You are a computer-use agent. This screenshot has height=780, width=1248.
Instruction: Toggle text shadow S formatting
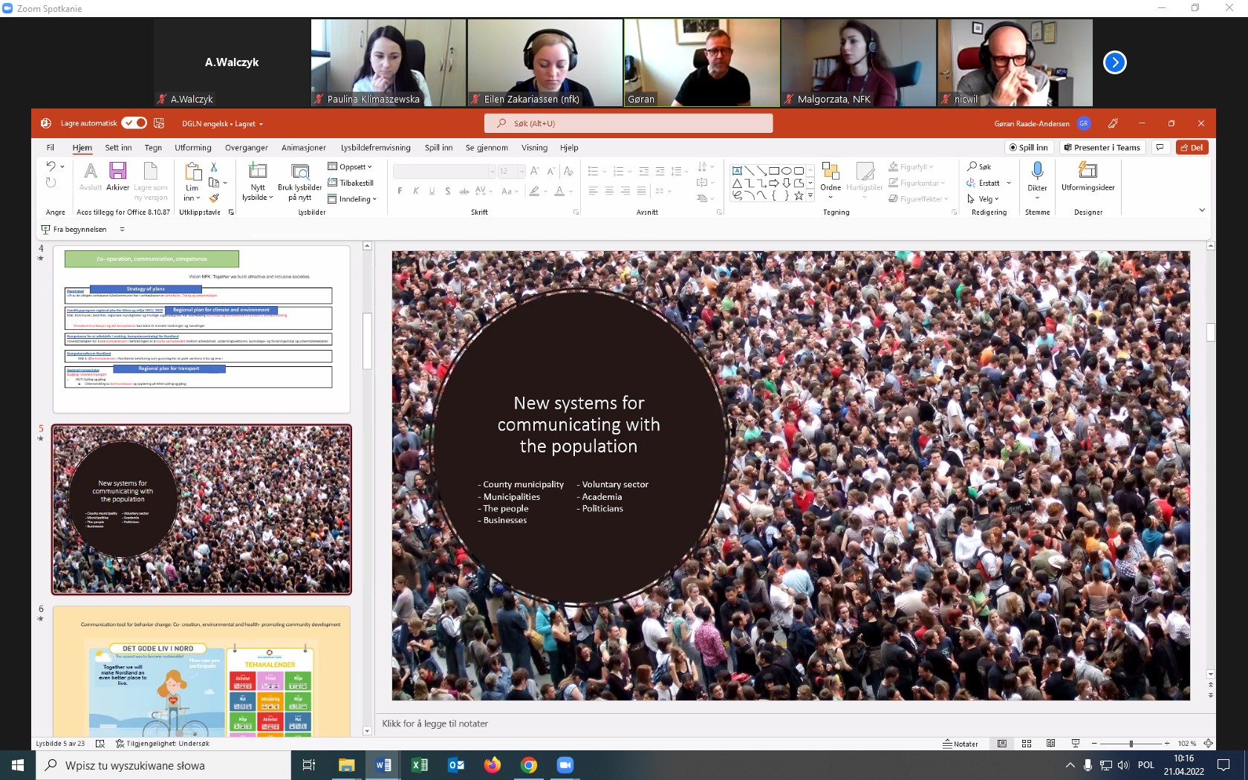click(x=447, y=191)
